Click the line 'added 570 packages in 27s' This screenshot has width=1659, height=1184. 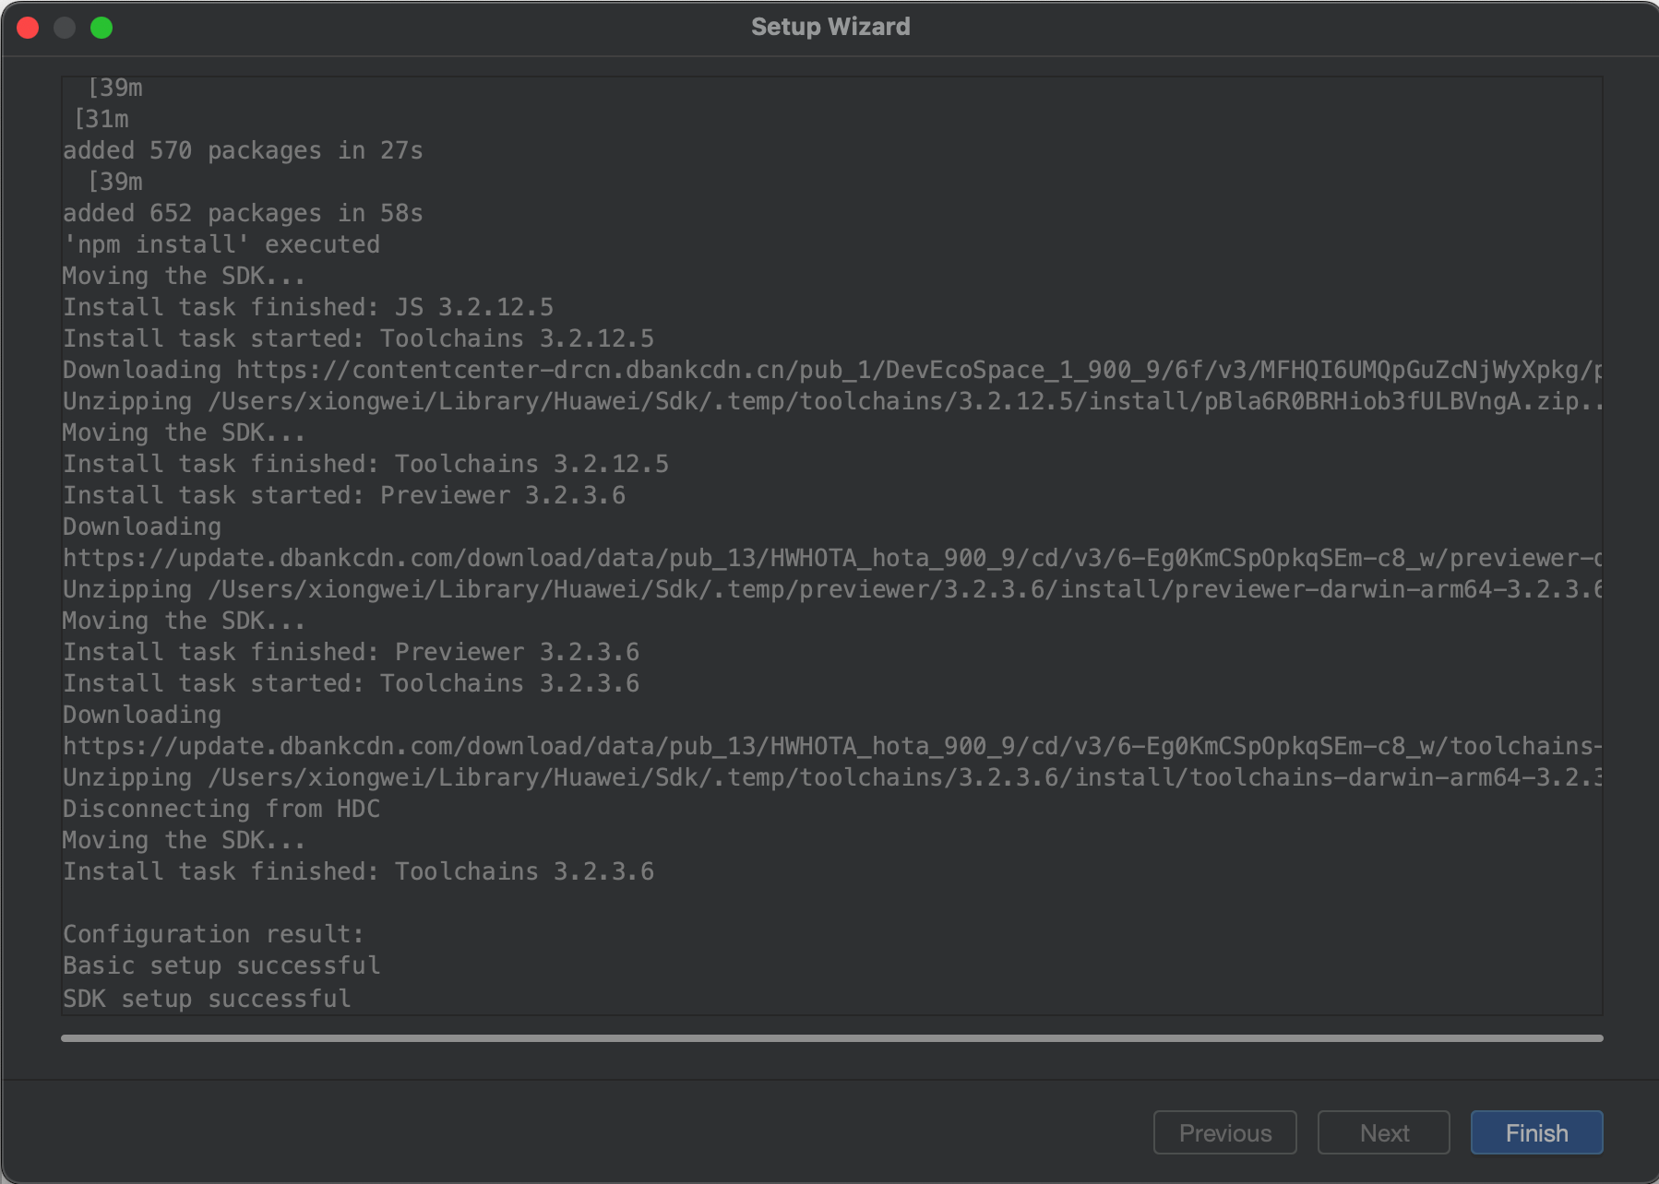tap(243, 150)
